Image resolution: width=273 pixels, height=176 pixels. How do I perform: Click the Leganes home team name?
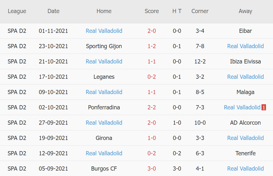click(104, 77)
